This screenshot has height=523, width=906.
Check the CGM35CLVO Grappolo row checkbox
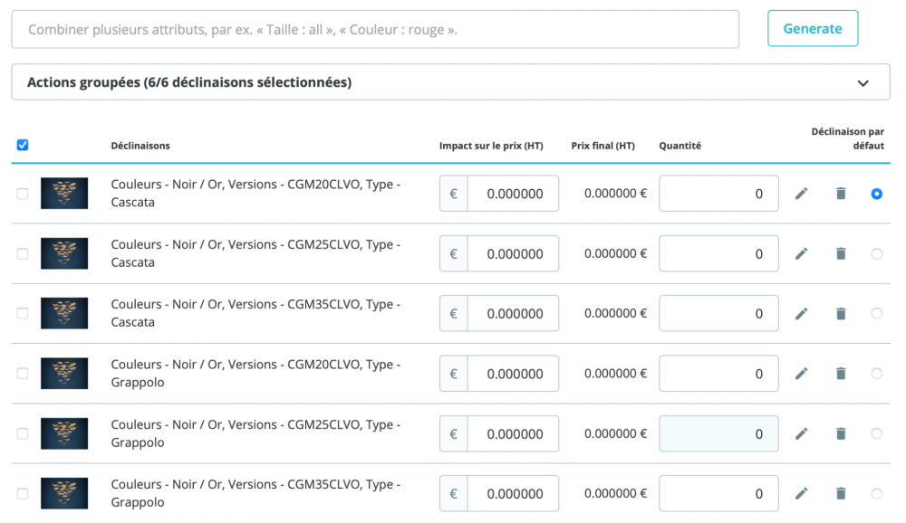click(x=23, y=493)
